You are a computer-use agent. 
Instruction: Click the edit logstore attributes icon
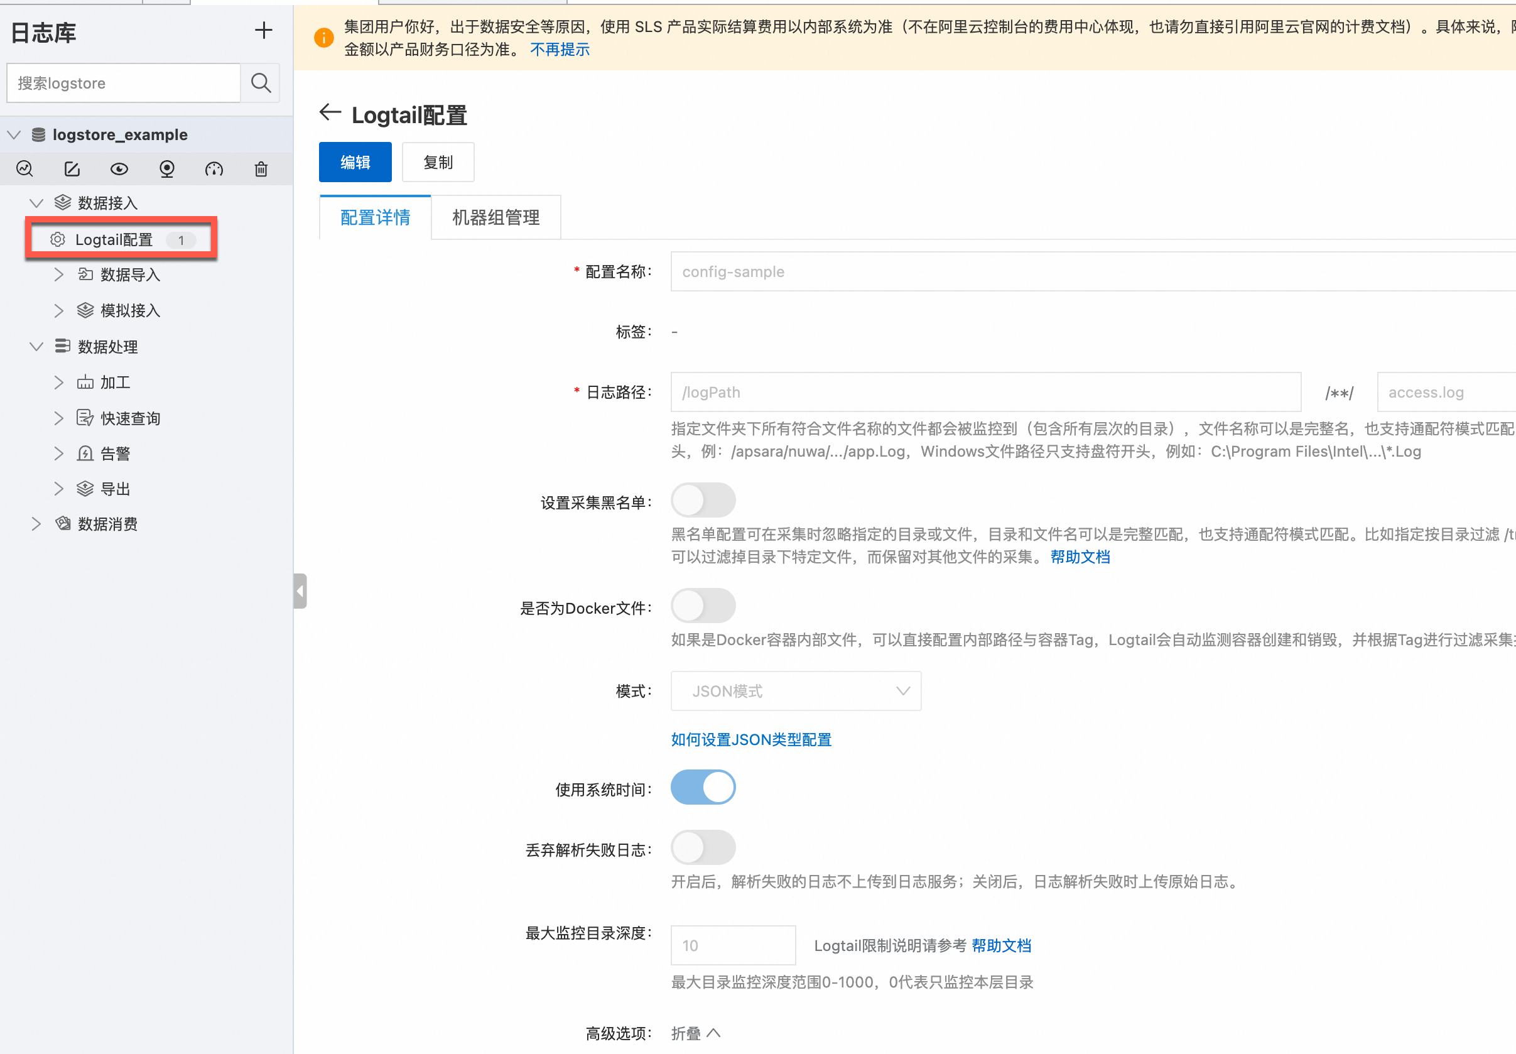point(72,168)
